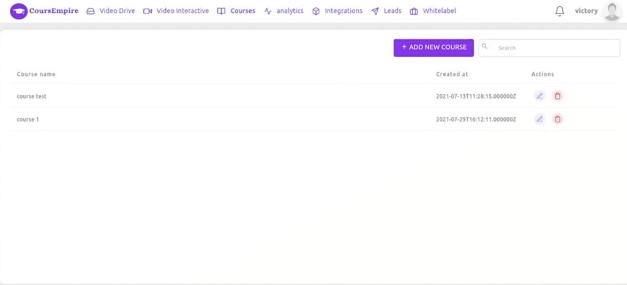This screenshot has height=285, width=627.
Task: Open the Video Drive menu item
Action: [117, 11]
